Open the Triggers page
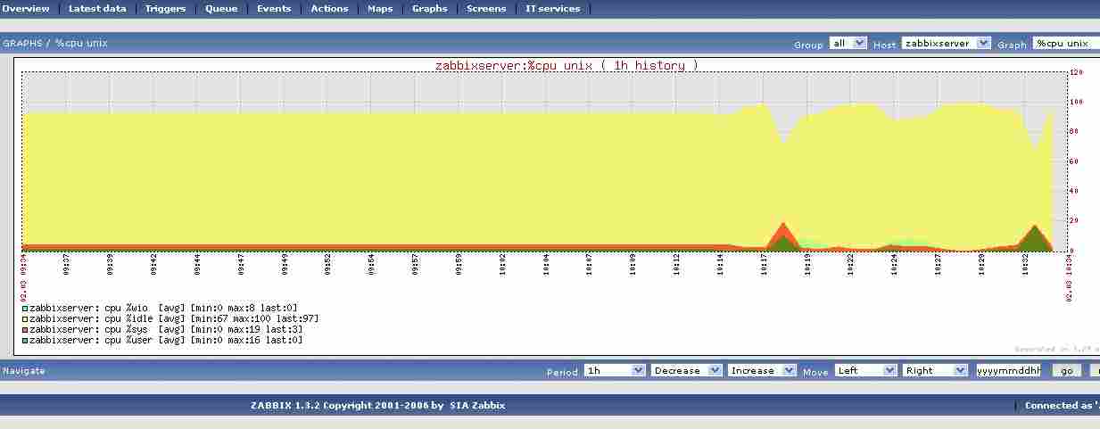 pos(165,9)
